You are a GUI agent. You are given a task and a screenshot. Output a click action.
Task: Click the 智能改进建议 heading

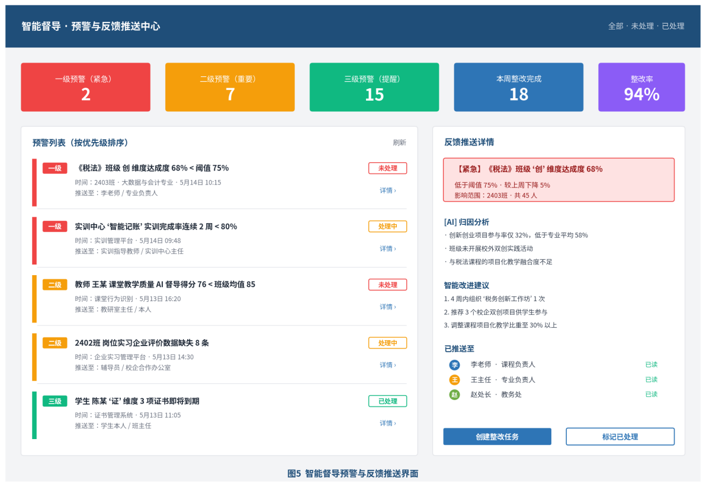[467, 286]
